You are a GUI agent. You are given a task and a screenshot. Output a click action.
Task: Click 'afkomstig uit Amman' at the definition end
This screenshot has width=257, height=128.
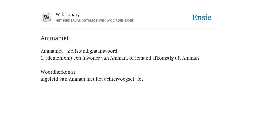(175, 58)
